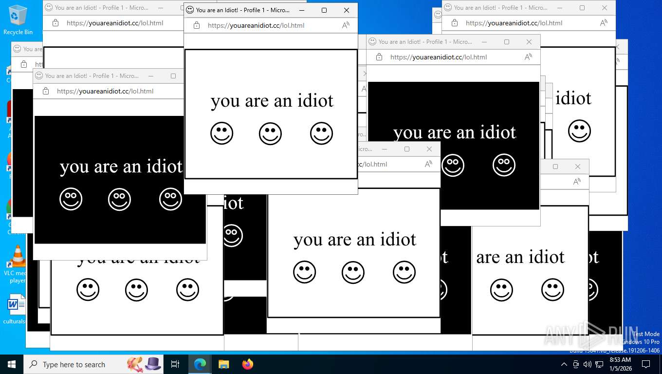Click smiley favicon in the frontmost window's title bar
Viewport: 662px width, 374px height.
[190, 10]
